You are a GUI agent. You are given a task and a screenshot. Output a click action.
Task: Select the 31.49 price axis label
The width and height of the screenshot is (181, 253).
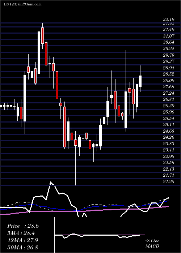pyautogui.click(x=168, y=30)
